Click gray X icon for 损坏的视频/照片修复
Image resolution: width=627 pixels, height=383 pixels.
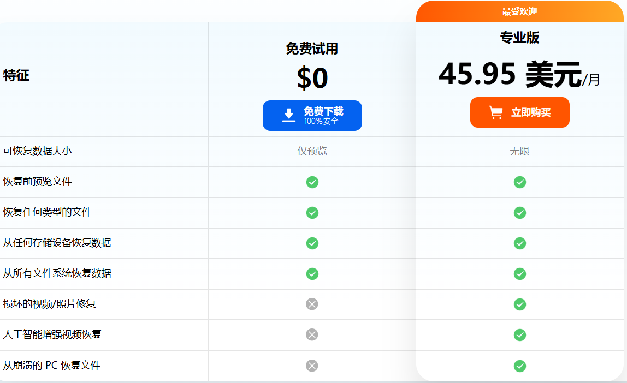point(312,304)
